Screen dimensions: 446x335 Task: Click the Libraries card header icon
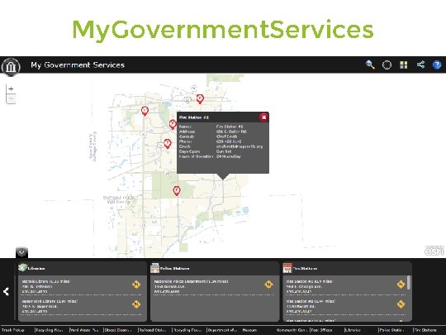(23, 268)
